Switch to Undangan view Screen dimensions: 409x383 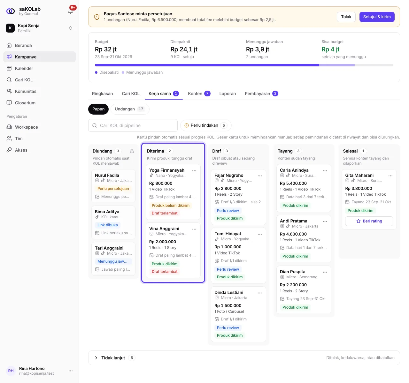click(x=130, y=109)
